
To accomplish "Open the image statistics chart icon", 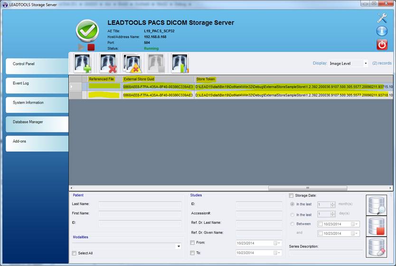I will coord(180,63).
